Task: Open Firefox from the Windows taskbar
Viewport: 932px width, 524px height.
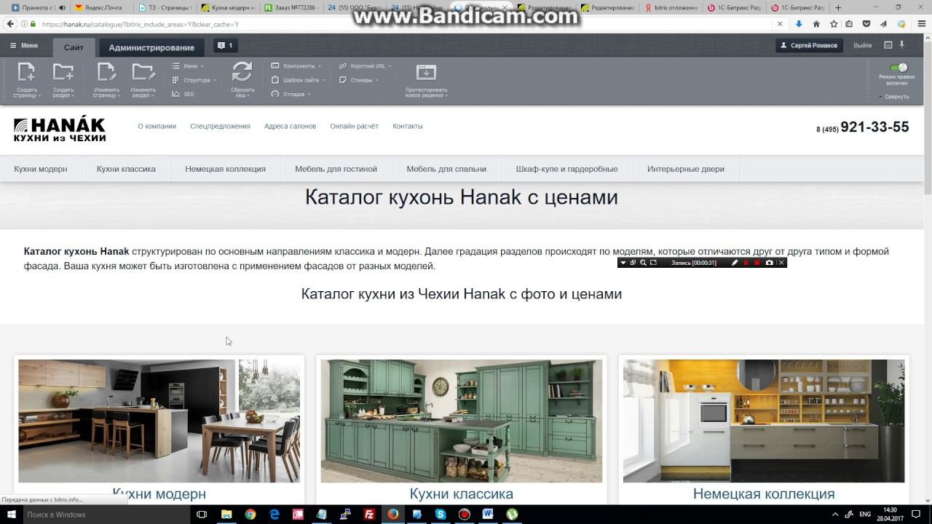Action: pos(393,515)
